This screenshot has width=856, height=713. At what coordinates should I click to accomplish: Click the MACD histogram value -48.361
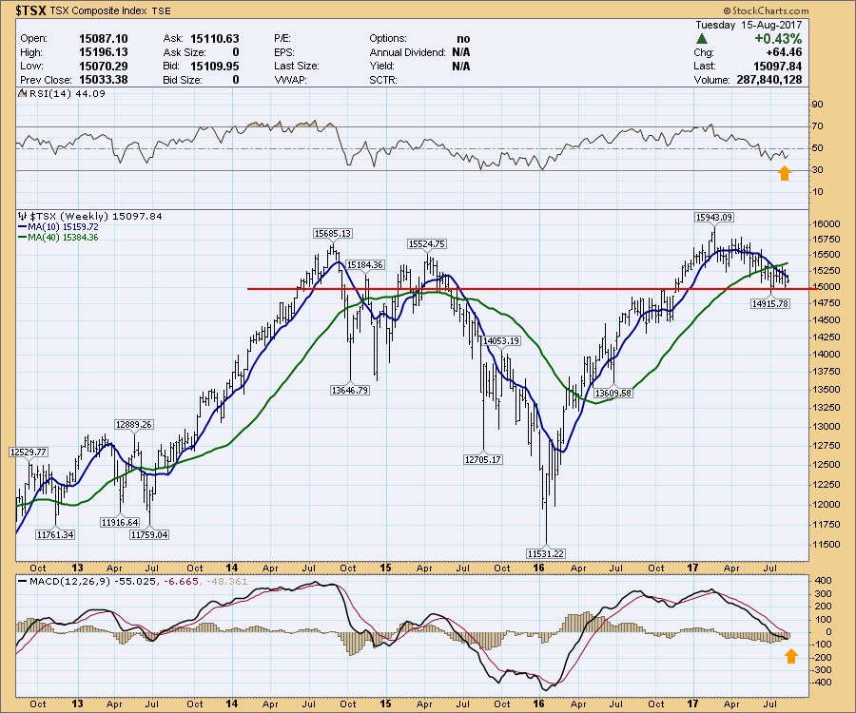225,582
